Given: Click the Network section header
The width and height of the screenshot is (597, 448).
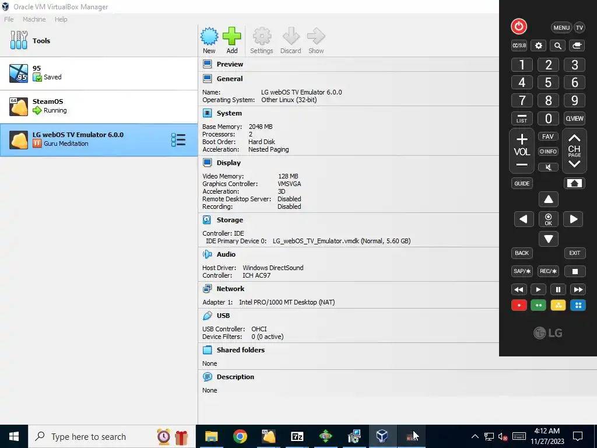Looking at the screenshot, I should (230, 288).
